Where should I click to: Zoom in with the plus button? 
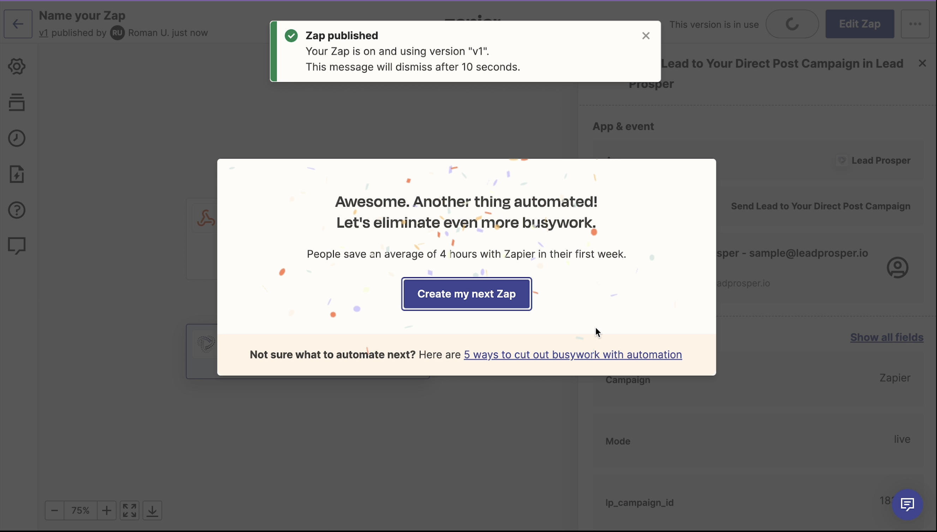point(107,510)
